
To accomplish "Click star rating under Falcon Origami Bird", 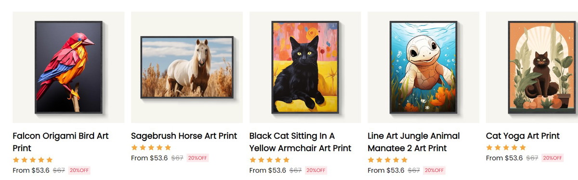I will point(32,160).
